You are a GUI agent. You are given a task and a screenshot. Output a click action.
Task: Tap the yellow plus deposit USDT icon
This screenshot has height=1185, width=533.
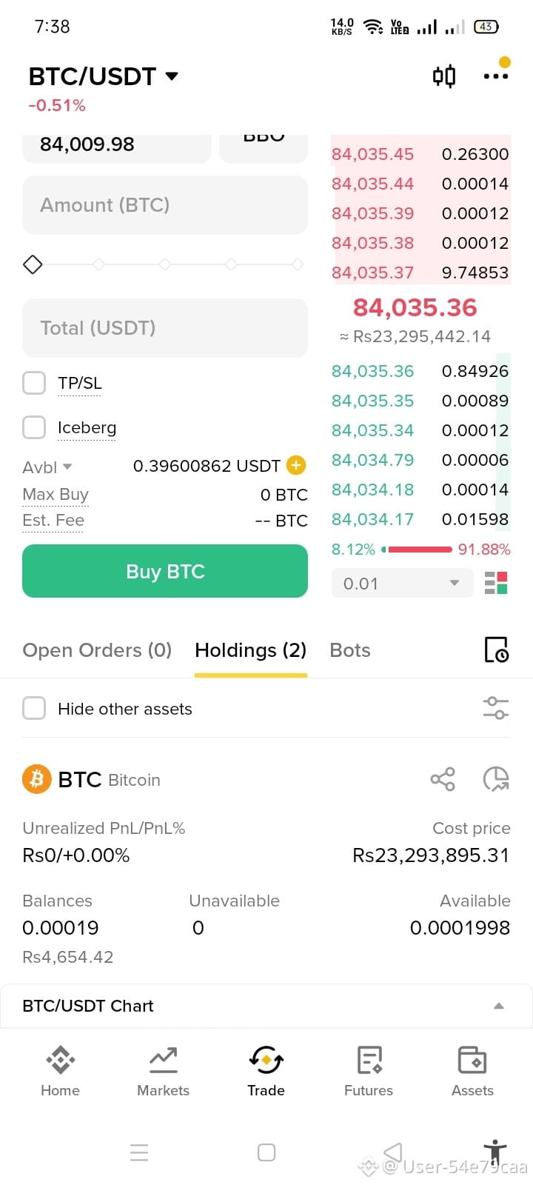[x=296, y=465]
